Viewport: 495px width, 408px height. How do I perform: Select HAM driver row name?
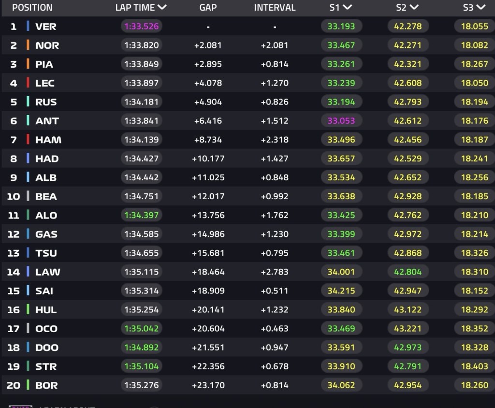[48, 140]
